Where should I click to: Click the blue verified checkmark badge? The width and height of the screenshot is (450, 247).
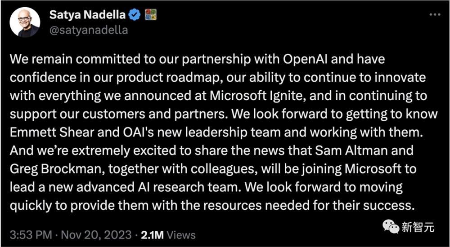point(134,15)
